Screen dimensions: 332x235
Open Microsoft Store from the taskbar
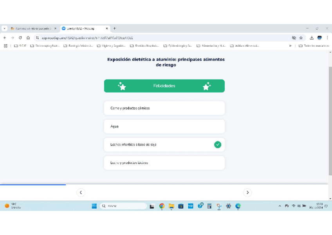point(181,206)
